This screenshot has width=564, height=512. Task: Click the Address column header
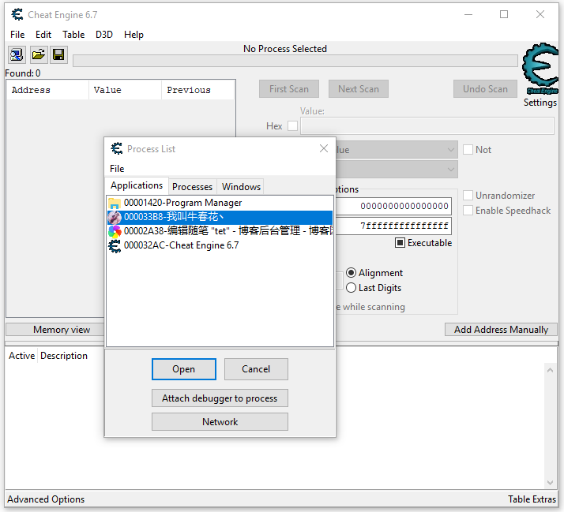pos(47,90)
